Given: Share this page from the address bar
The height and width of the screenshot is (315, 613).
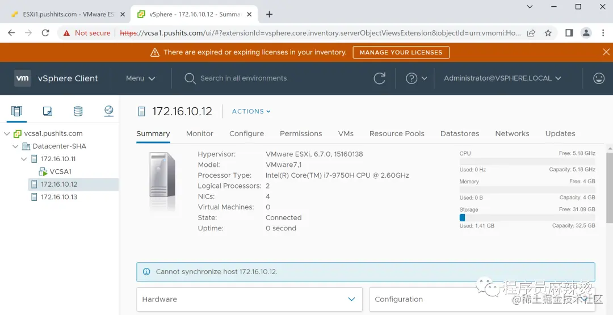Looking at the screenshot, I should [x=531, y=33].
